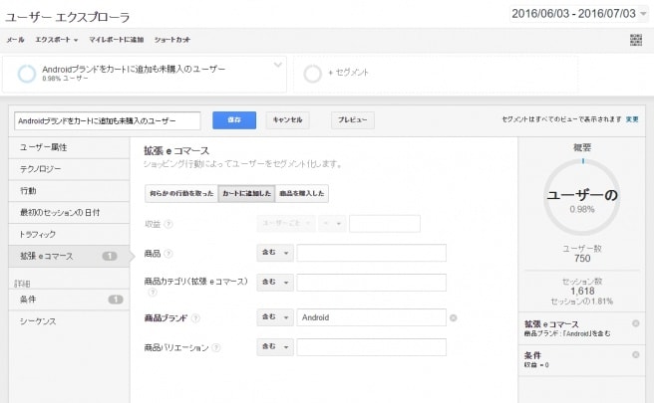Viewport: 654px width, 403px height.
Task: Click the 0.98% users donut chart
Action: click(582, 197)
